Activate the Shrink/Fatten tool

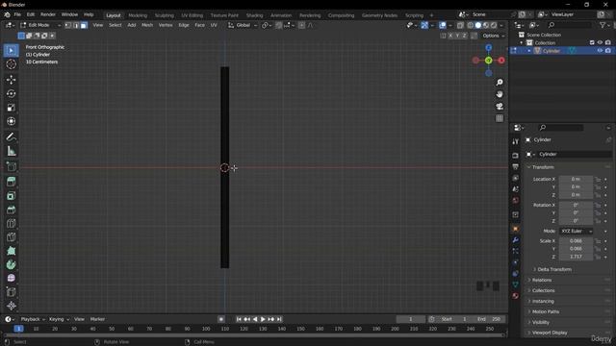pos(11,306)
